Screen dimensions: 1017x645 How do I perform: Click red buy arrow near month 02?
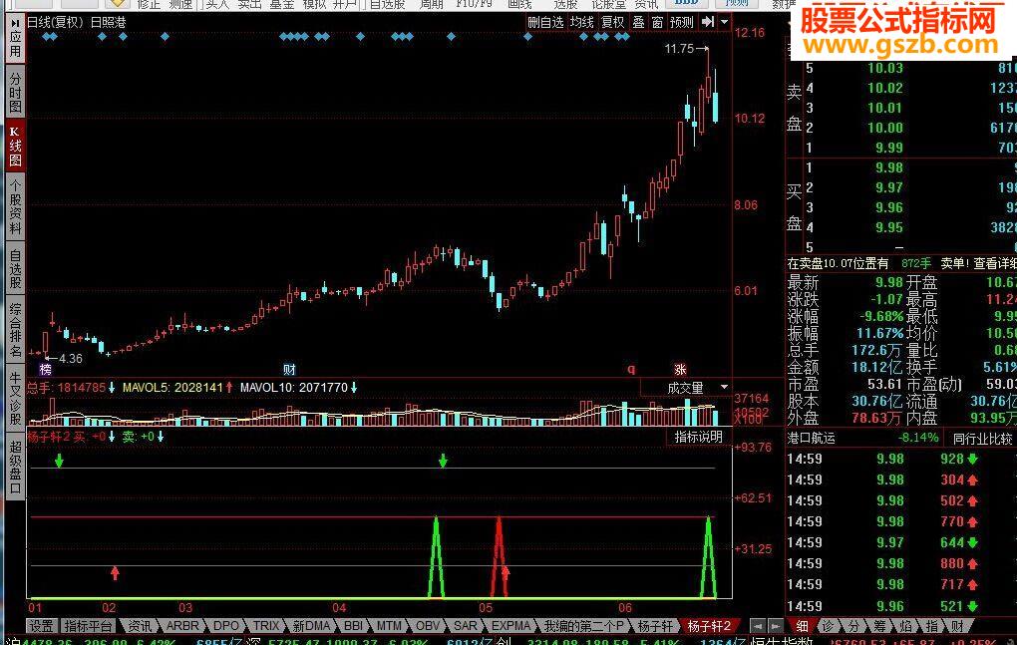coord(115,572)
